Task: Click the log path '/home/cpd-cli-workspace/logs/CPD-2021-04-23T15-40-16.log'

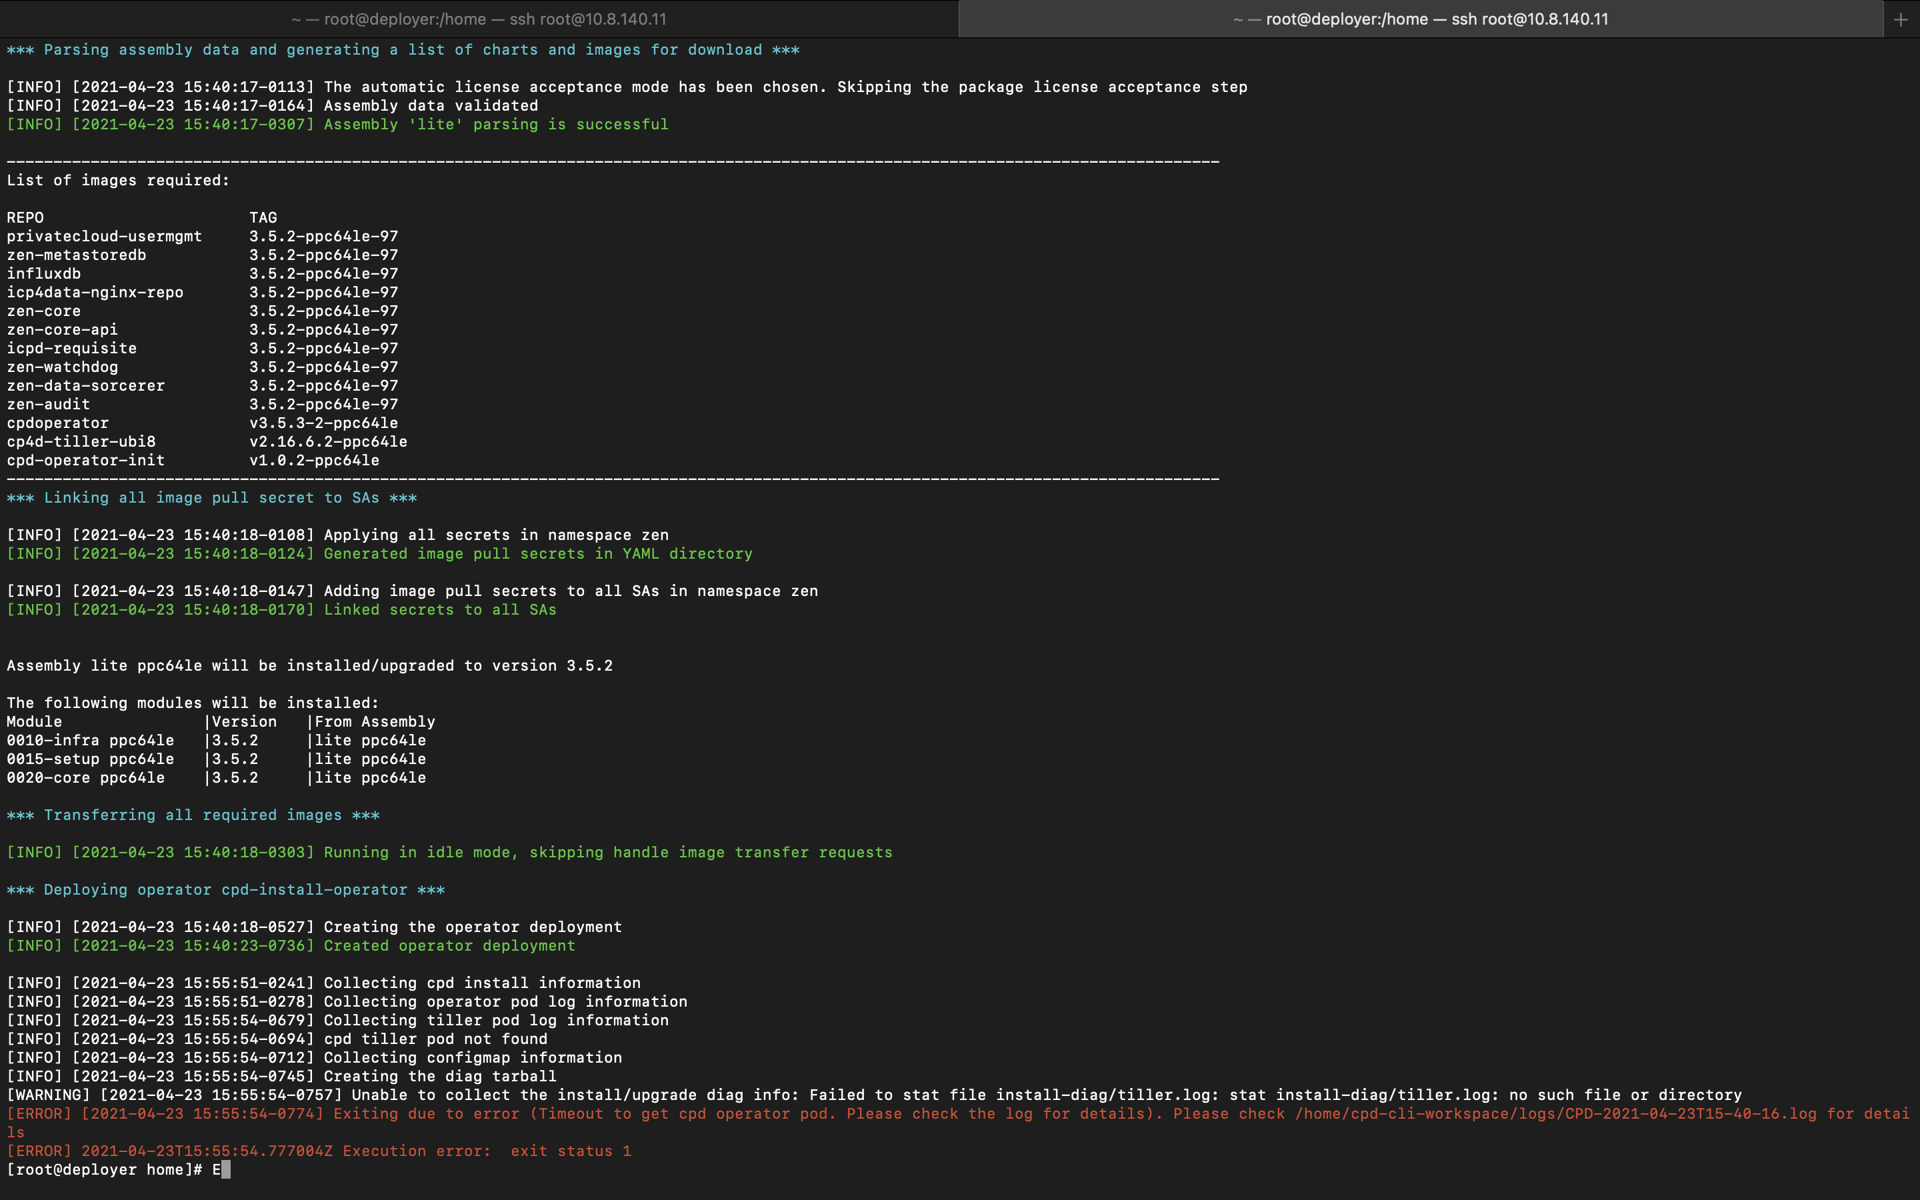Action: pyautogui.click(x=1556, y=1113)
